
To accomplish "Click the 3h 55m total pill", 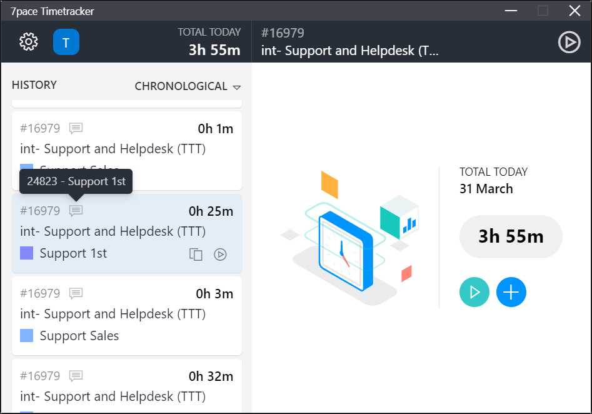I will coord(511,236).
